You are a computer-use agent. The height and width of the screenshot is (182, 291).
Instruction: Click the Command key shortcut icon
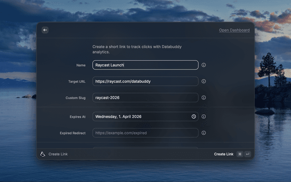coord(240,154)
